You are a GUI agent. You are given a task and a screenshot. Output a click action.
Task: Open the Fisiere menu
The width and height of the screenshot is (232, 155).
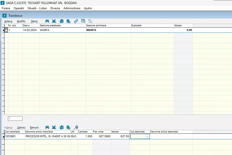click(6, 8)
